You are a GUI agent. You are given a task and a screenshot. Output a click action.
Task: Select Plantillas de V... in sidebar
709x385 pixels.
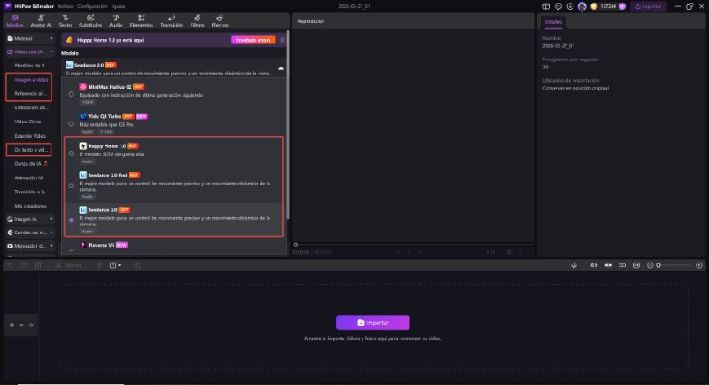31,66
